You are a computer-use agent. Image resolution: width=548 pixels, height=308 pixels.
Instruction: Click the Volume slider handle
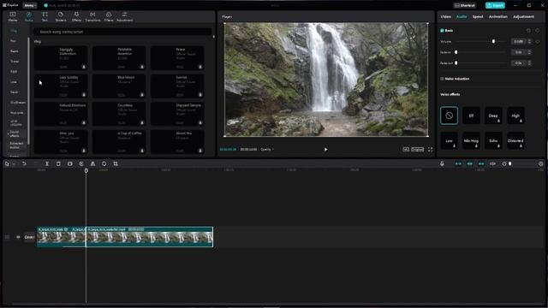point(493,42)
